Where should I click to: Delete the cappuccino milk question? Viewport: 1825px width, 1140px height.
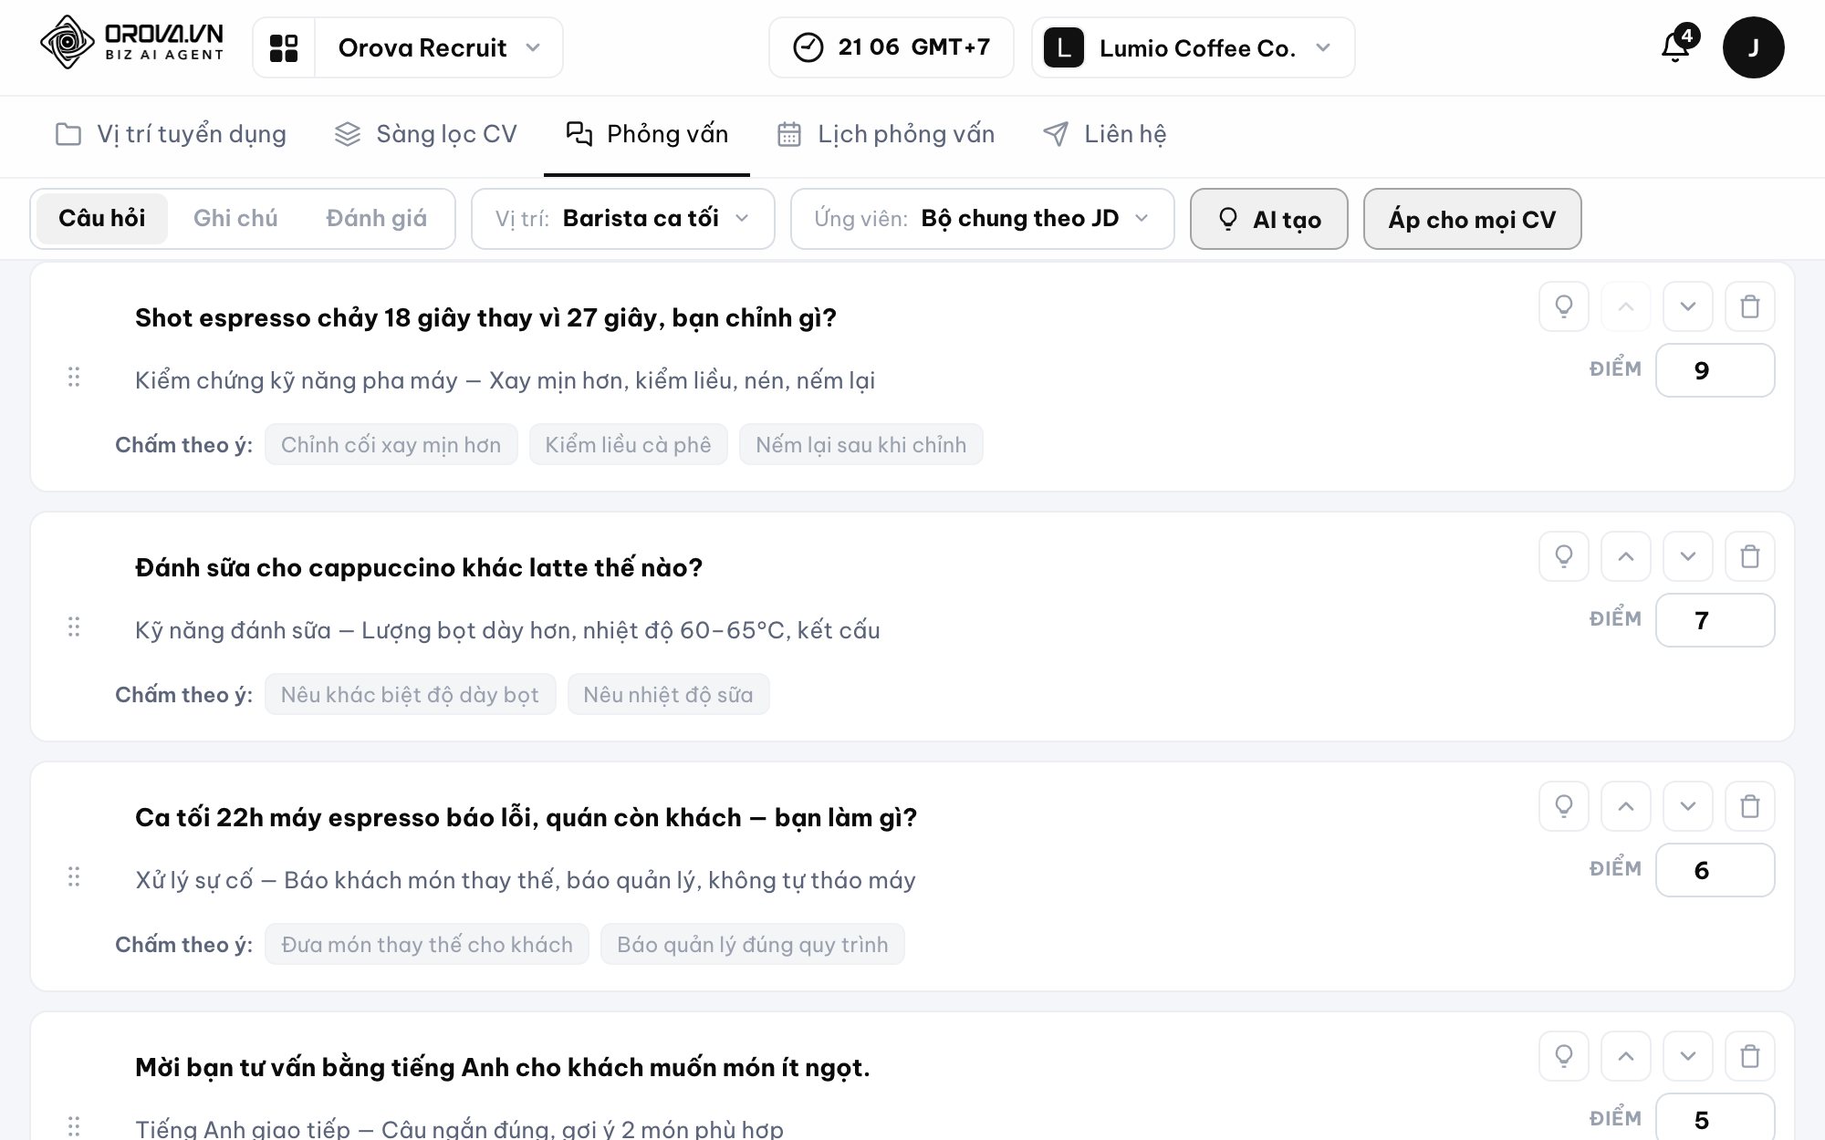pos(1750,556)
